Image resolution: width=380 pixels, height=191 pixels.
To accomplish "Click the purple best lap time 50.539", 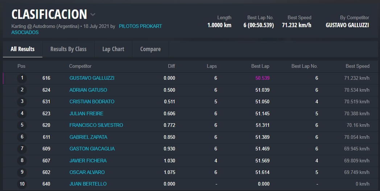I will [262, 78].
